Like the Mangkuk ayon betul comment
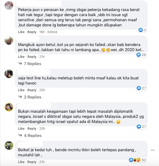 coord(21,57)
